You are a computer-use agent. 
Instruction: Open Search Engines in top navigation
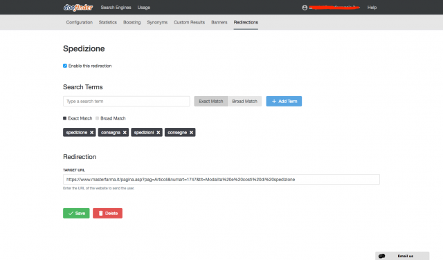[x=116, y=8]
